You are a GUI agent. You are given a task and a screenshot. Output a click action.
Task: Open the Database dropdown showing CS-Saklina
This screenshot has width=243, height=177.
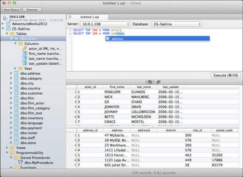tap(177, 24)
